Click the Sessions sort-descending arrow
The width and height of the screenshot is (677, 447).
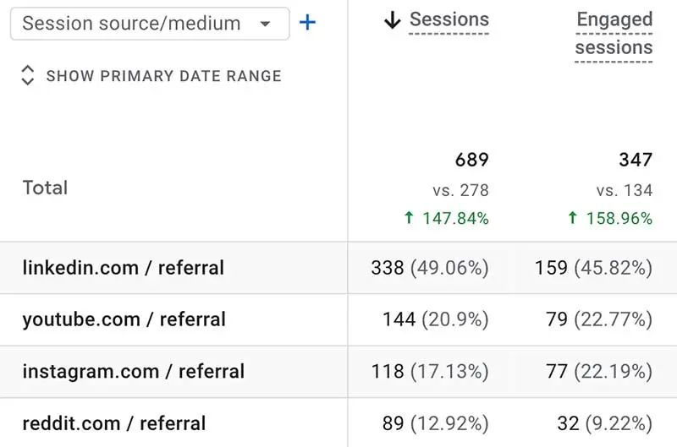coord(392,20)
